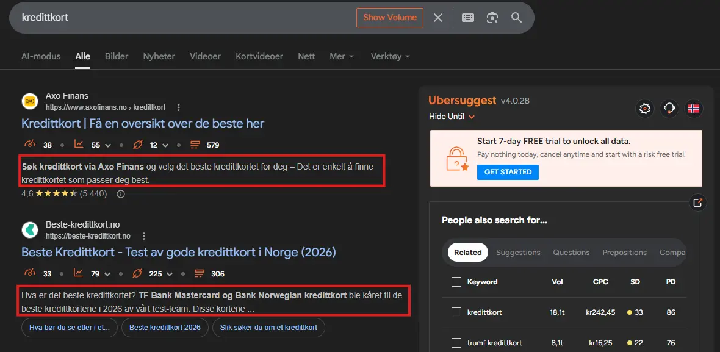Click the Norwegian flag language icon
The height and width of the screenshot is (352, 720).
694,109
